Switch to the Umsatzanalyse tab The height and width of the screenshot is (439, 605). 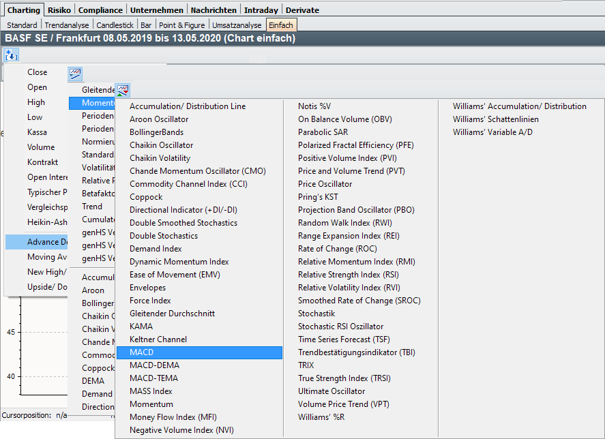coord(237,25)
